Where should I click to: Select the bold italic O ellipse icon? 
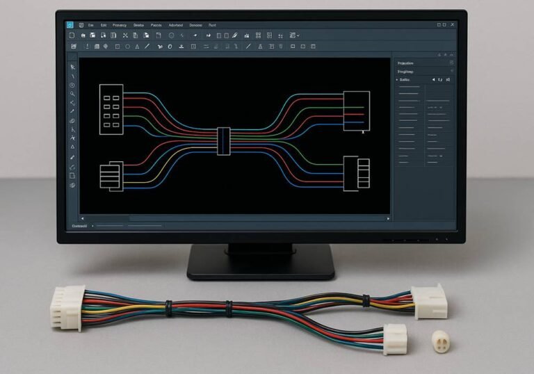pos(170,47)
